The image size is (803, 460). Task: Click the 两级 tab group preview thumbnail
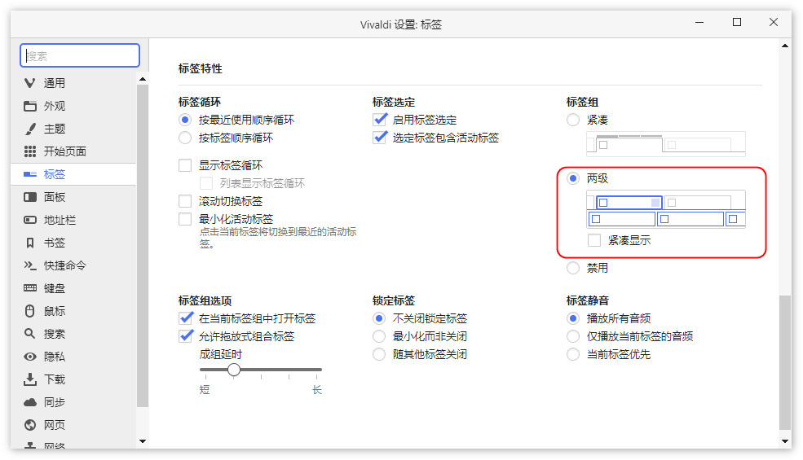pos(666,208)
